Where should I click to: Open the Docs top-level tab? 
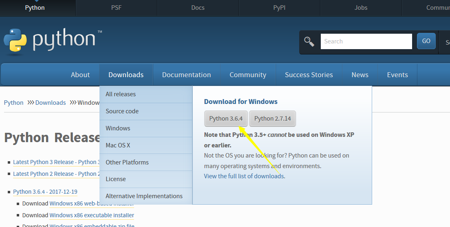pyautogui.click(x=198, y=8)
